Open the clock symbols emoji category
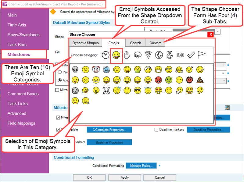244x182 pixels. pos(105,55)
